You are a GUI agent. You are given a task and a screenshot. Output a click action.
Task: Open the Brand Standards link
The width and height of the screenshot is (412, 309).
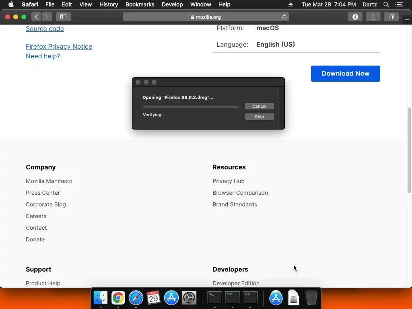pyautogui.click(x=235, y=204)
